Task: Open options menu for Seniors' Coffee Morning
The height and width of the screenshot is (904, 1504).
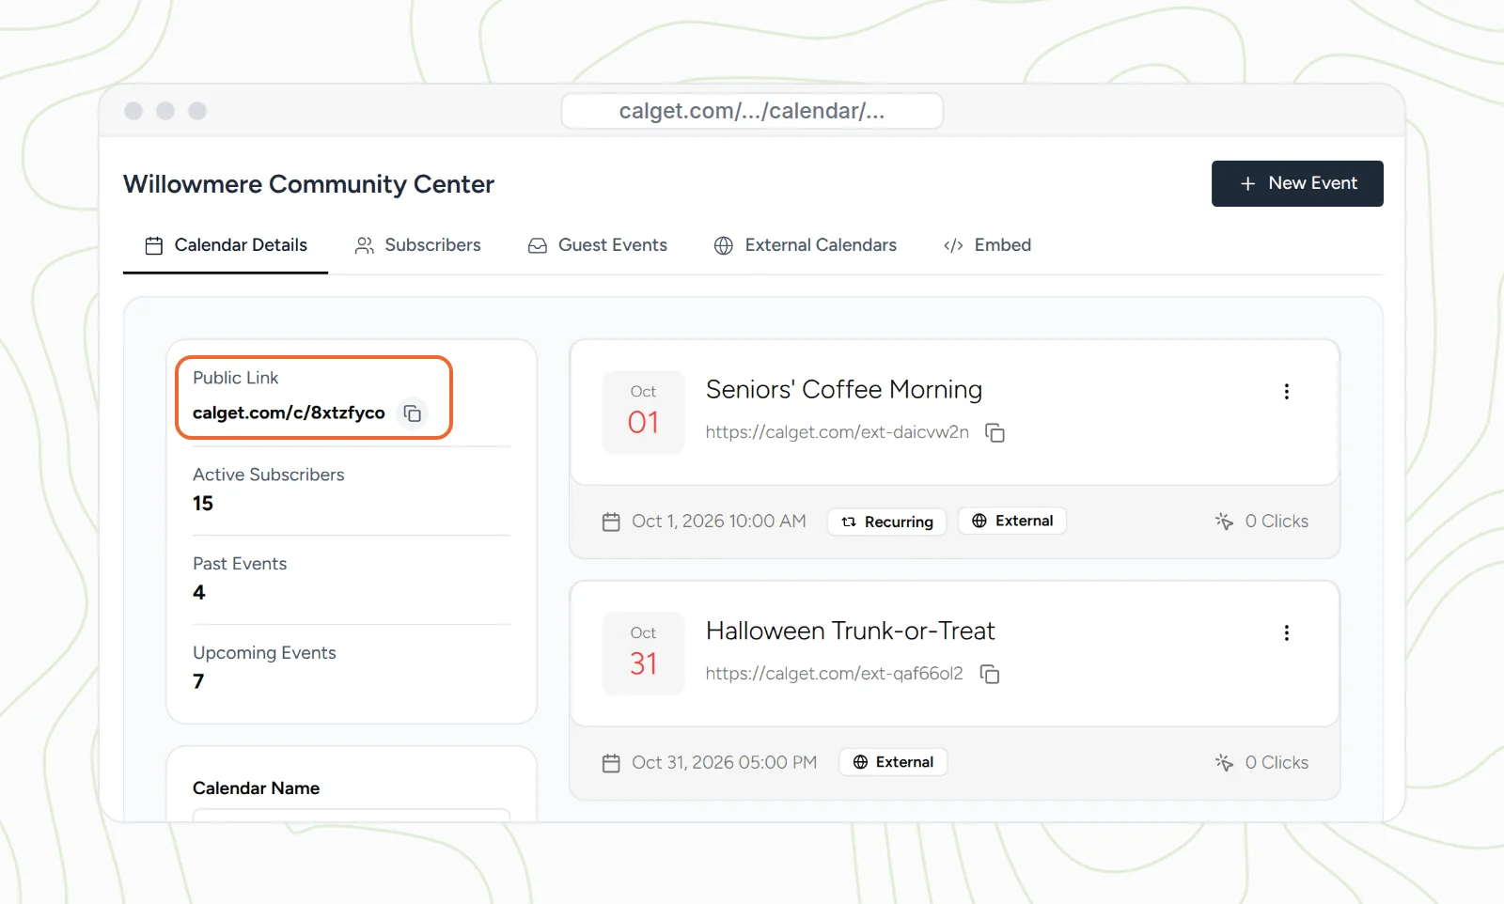Action: (1287, 391)
